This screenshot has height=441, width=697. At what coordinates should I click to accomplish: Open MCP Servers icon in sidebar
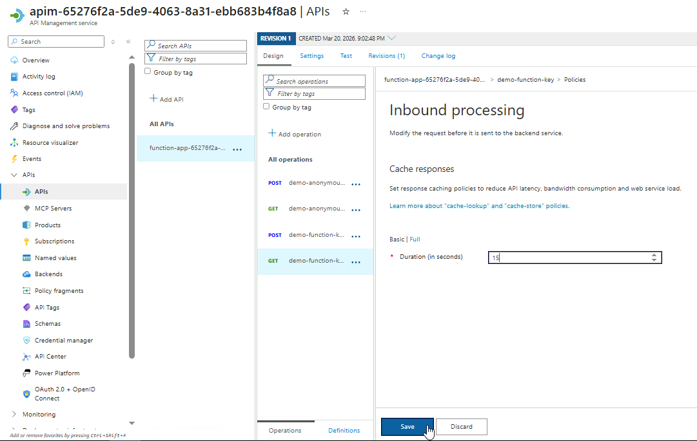[26, 209]
